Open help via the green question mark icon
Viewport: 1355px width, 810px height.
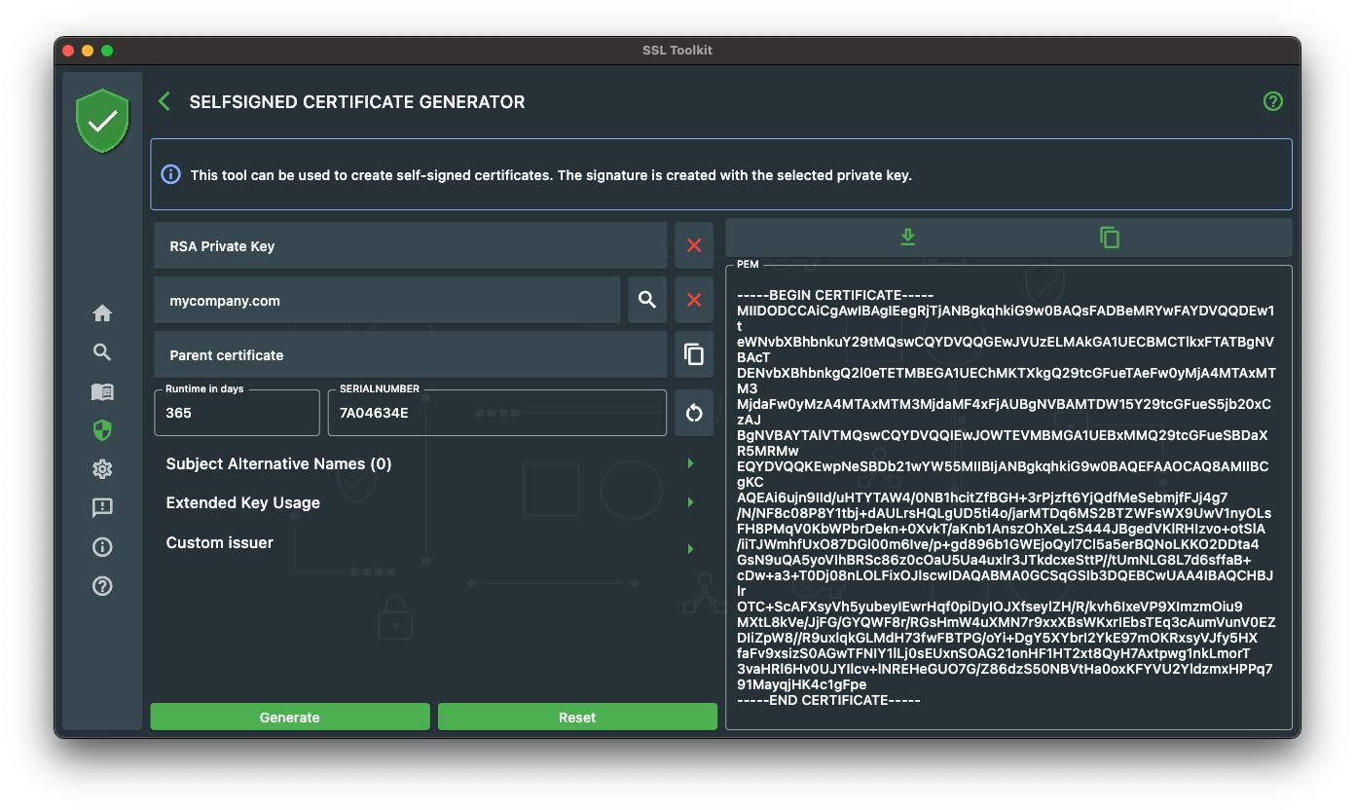click(x=1272, y=101)
